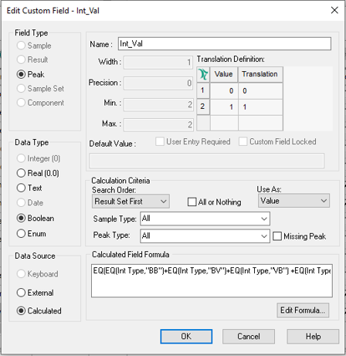
Task: Click the translation table corner icon
Action: point(203,74)
